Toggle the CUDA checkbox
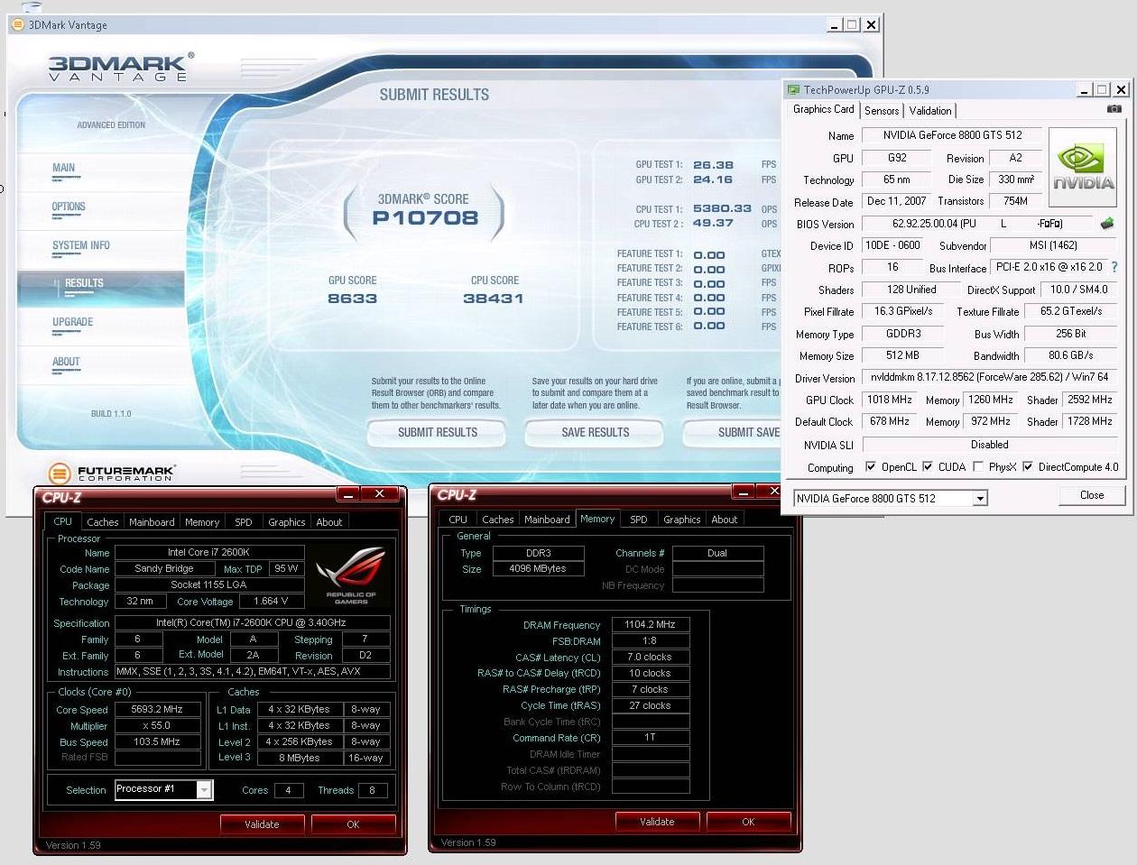This screenshot has width=1137, height=865. tap(927, 466)
